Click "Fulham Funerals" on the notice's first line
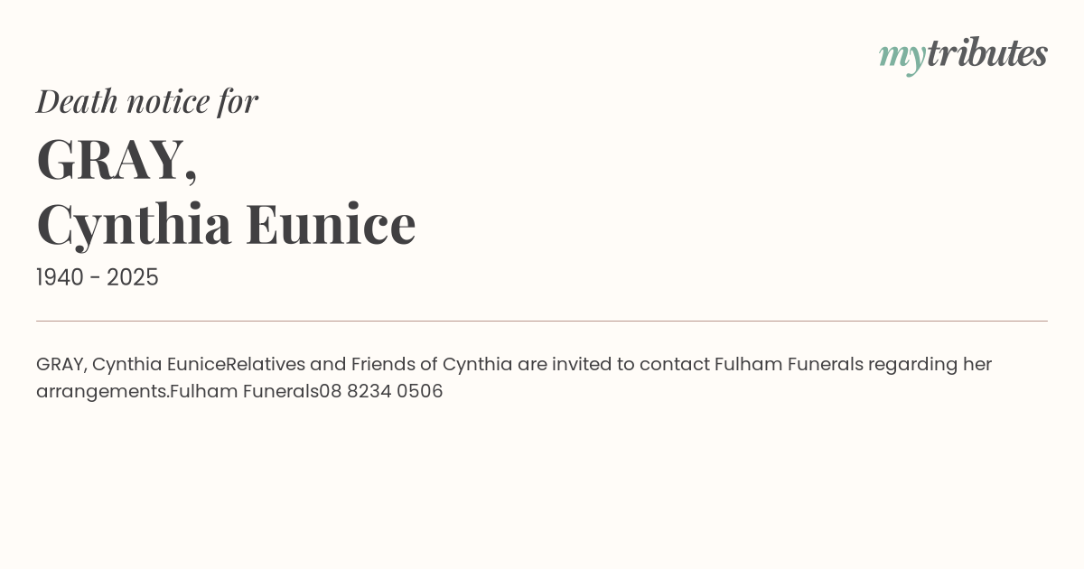The width and height of the screenshot is (1084, 569). [789, 365]
